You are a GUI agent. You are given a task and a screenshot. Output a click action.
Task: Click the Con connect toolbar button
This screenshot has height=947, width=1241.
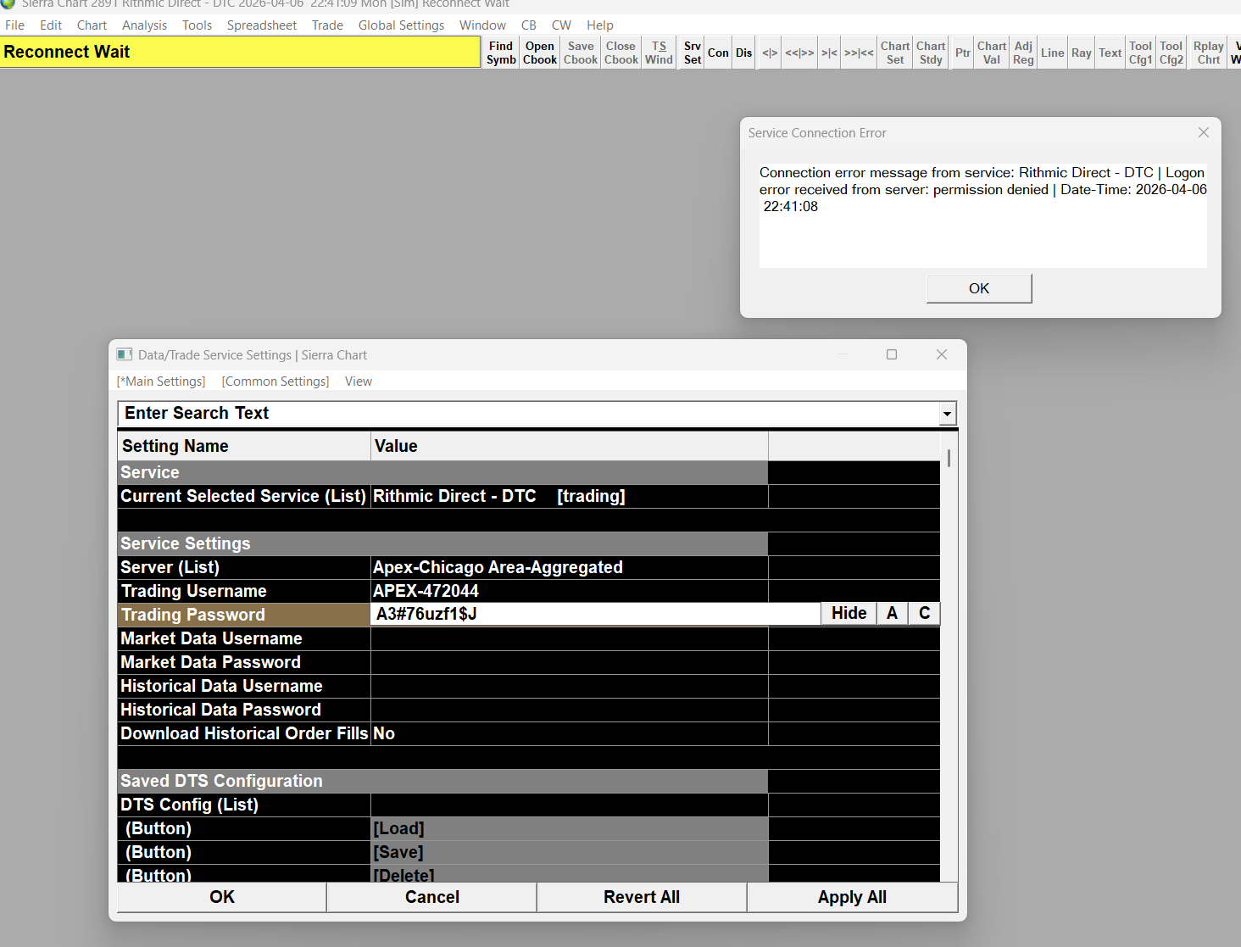[718, 53]
